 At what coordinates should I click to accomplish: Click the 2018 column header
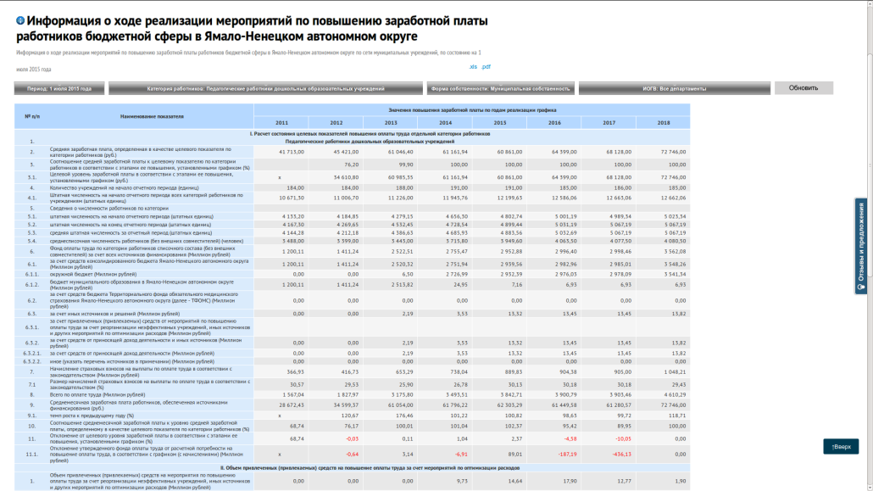pyautogui.click(x=664, y=123)
